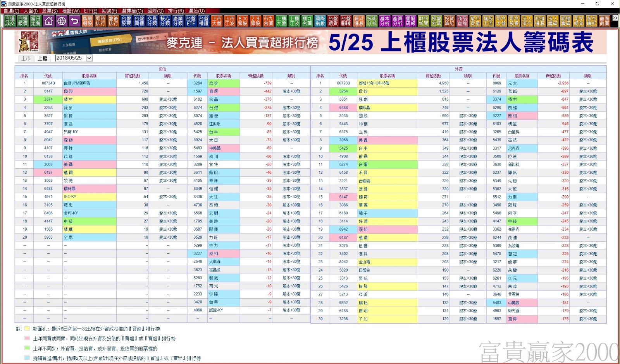
Task: Switch to the 上市 tab
Action: [x=26, y=58]
